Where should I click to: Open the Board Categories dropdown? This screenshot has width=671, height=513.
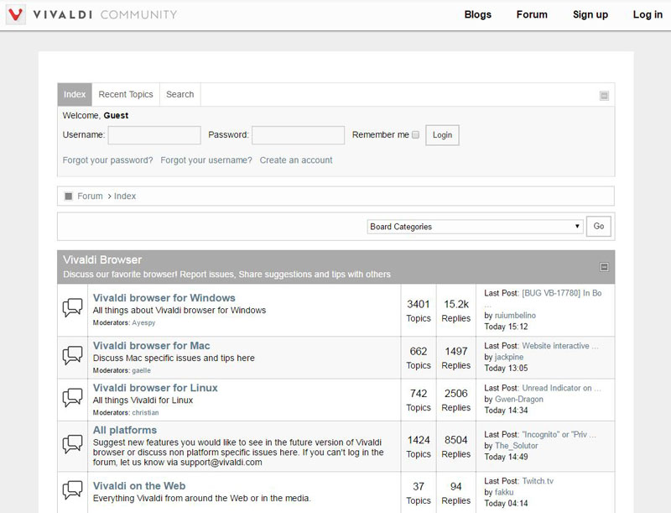pos(475,227)
